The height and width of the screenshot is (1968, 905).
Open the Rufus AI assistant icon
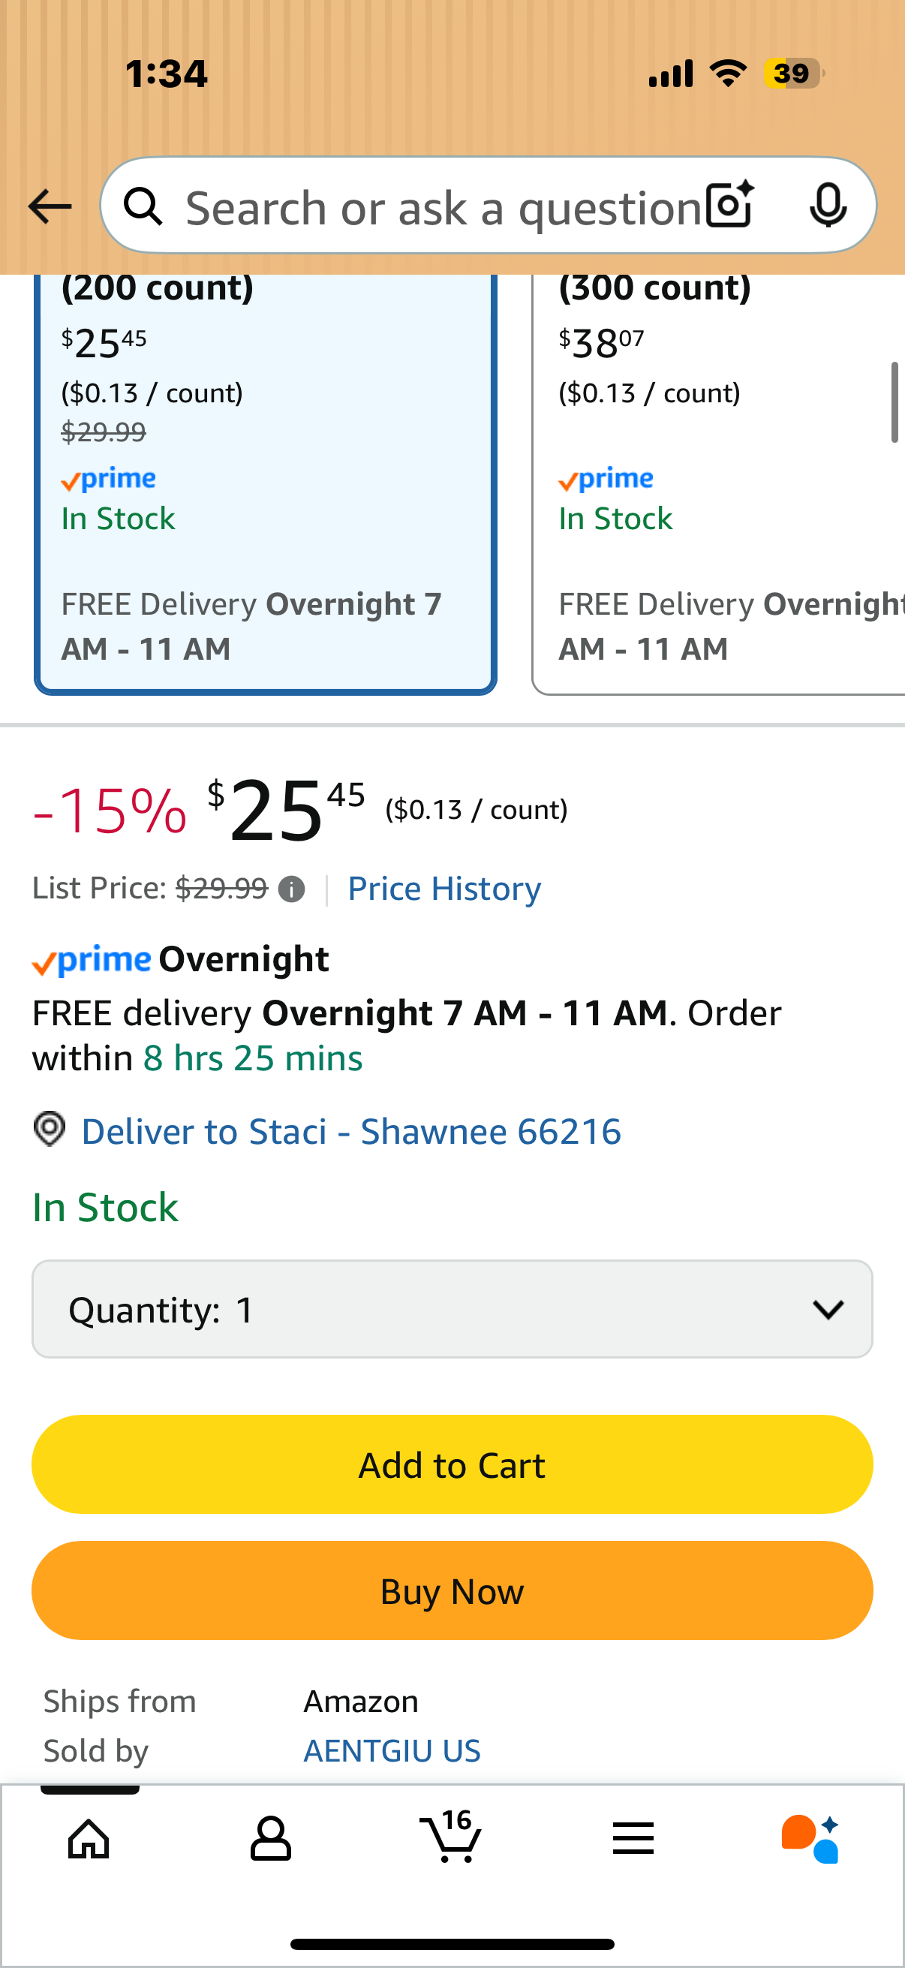click(810, 1838)
